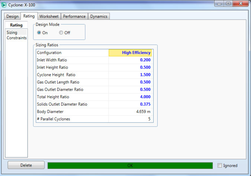The height and width of the screenshot is (176, 251).
Task: Close the Cyclone X-100 window
Action: pyautogui.click(x=241, y=4)
